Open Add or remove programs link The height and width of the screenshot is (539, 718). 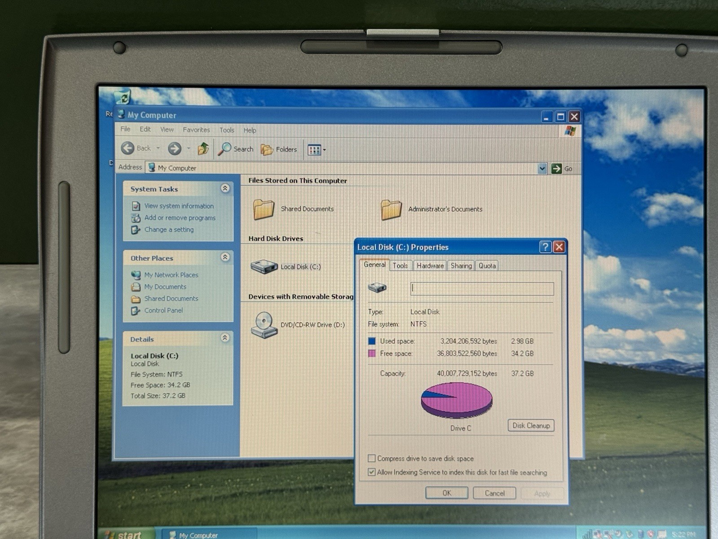(180, 218)
